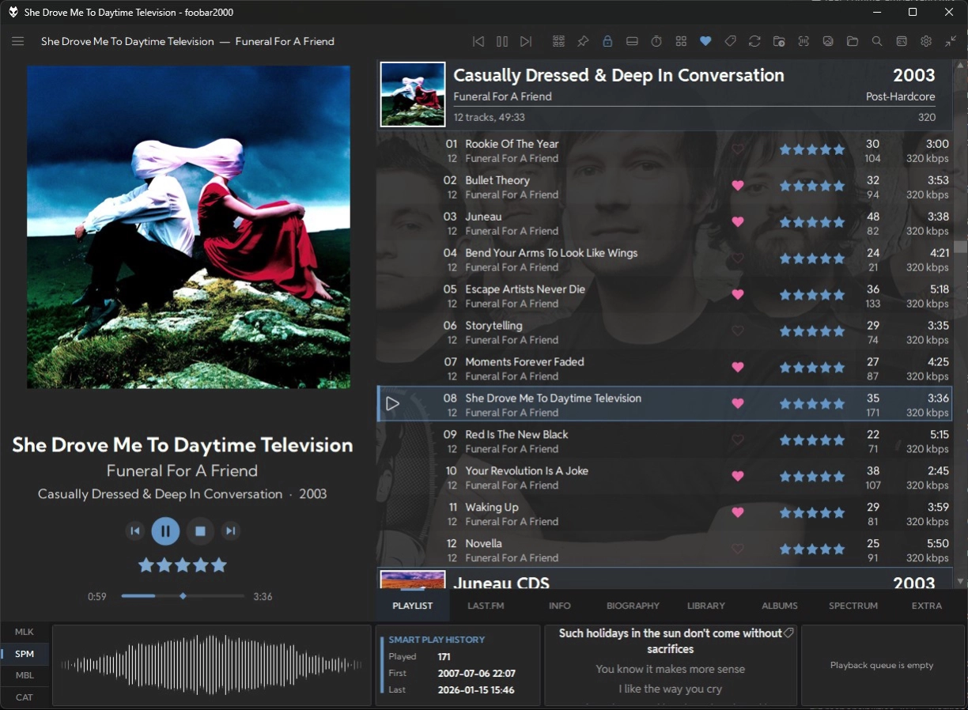Image resolution: width=968 pixels, height=710 pixels.
Task: Toggle the blue lock icon in the toolbar
Action: pyautogui.click(x=607, y=41)
